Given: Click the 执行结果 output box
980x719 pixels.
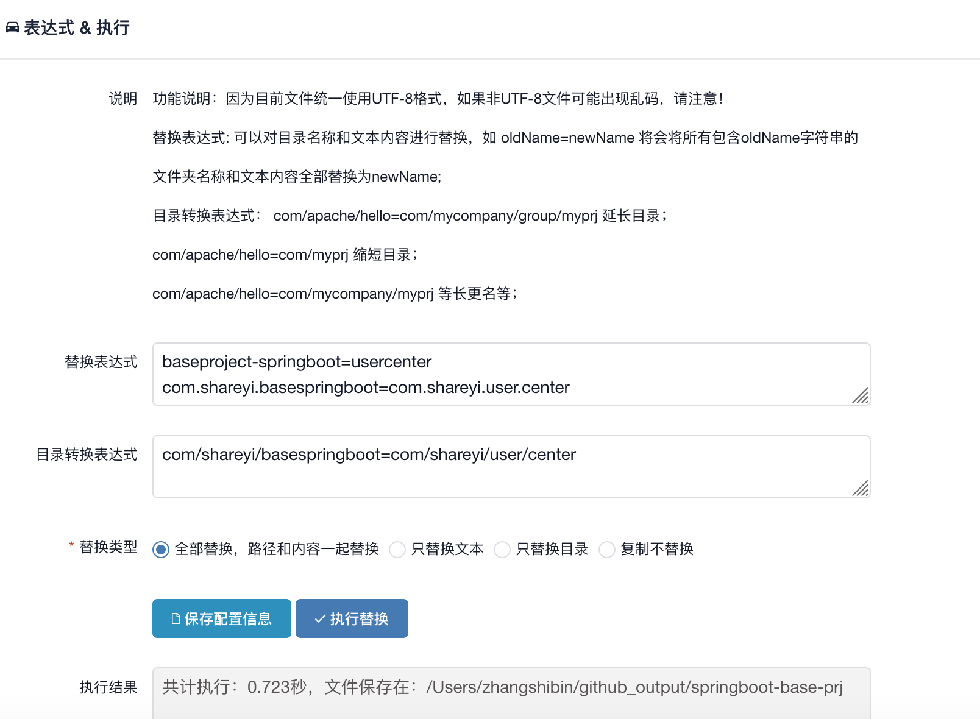Looking at the screenshot, I should click(511, 693).
